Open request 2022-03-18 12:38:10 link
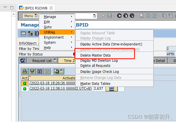This screenshot has width=176, height=122. [x=61, y=89]
